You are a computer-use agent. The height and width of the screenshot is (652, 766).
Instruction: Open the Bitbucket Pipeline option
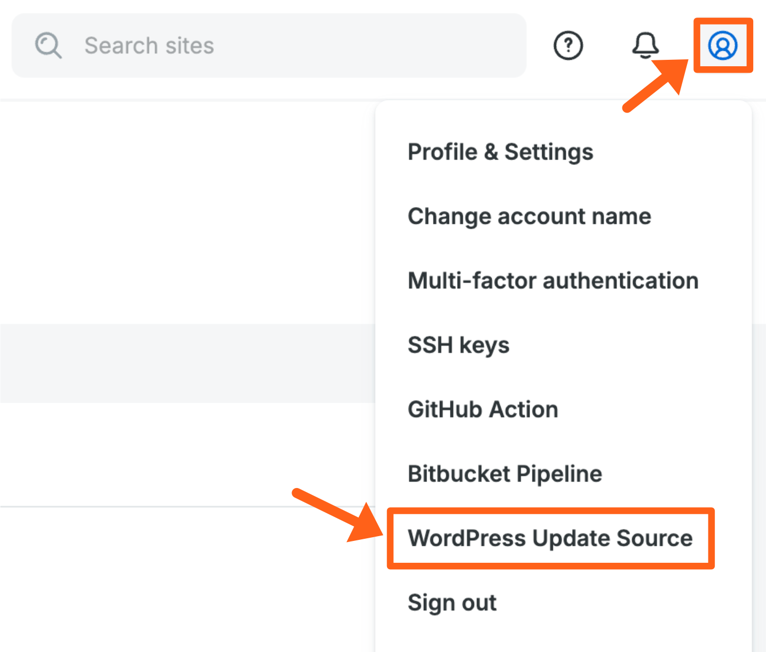coord(504,474)
